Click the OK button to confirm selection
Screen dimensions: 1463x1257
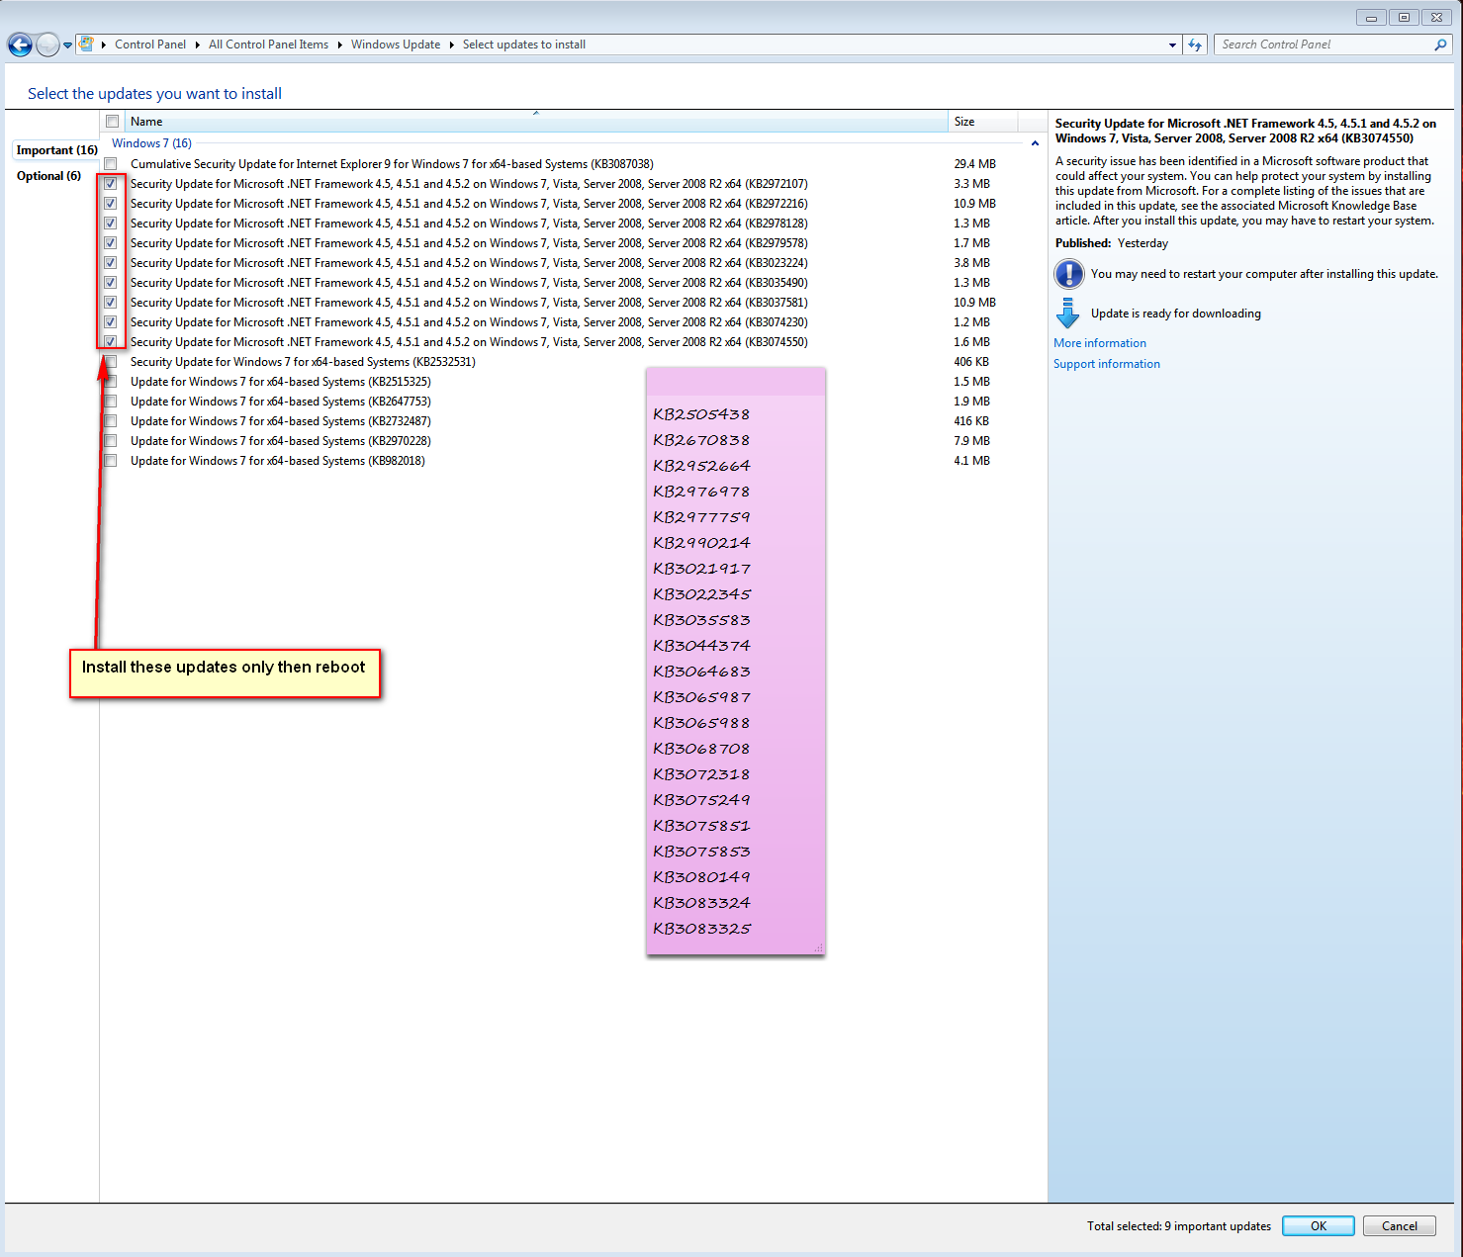[x=1319, y=1226]
